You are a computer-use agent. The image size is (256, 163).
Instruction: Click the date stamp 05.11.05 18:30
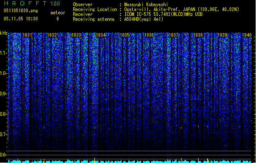(21, 19)
